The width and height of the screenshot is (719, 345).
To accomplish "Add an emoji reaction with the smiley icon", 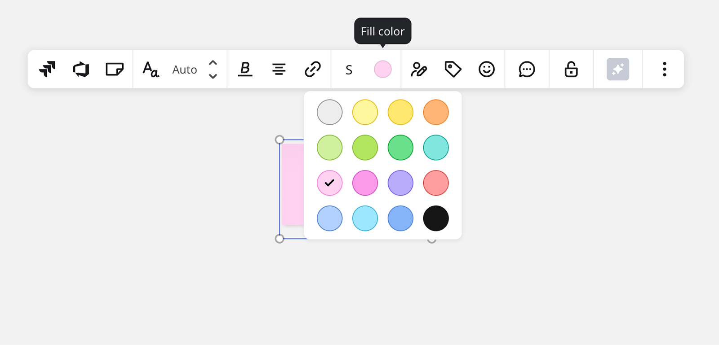I will coord(486,69).
